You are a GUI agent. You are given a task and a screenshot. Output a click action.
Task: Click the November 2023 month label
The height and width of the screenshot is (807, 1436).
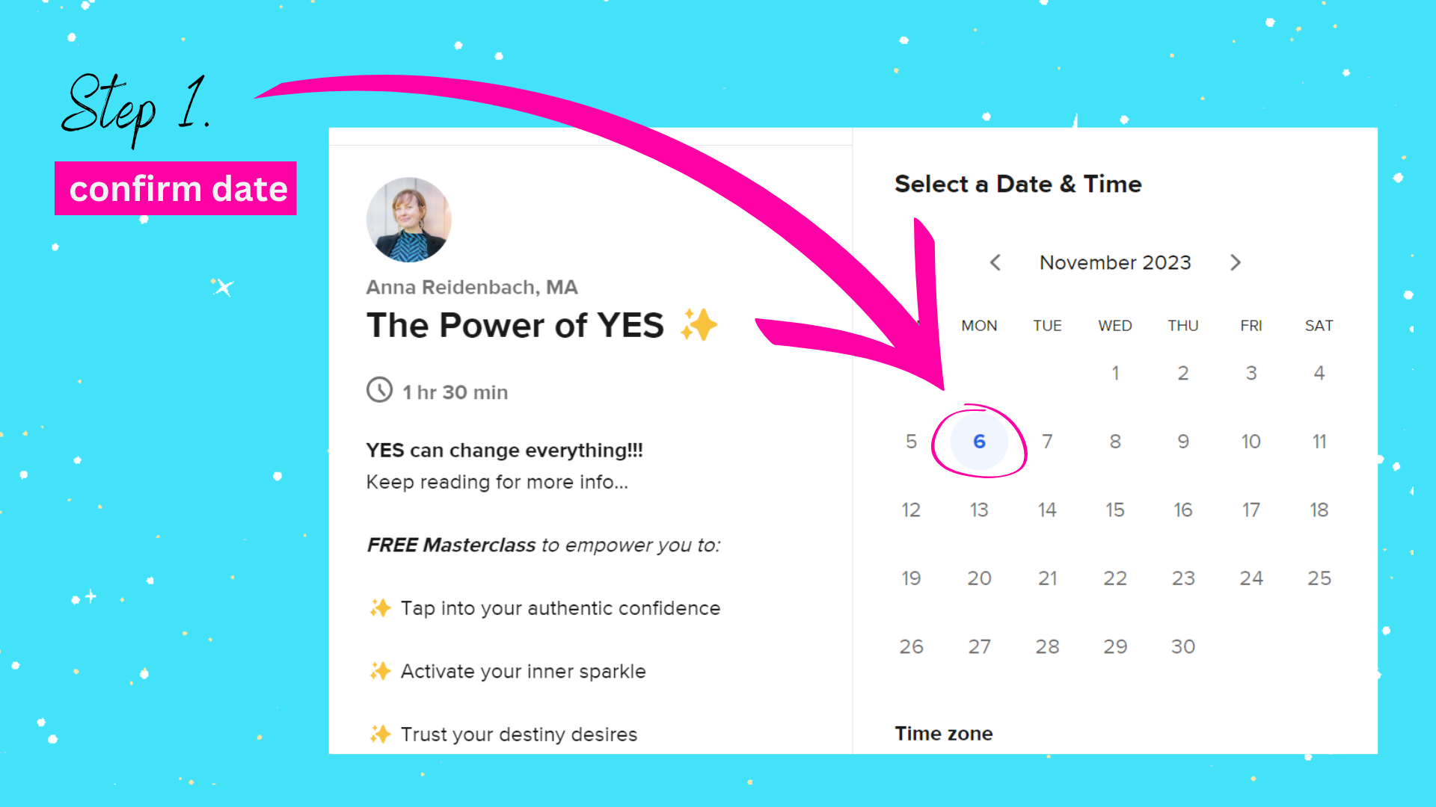tap(1115, 262)
